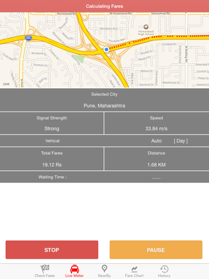Click the Homestead High School map marker

[146, 27]
